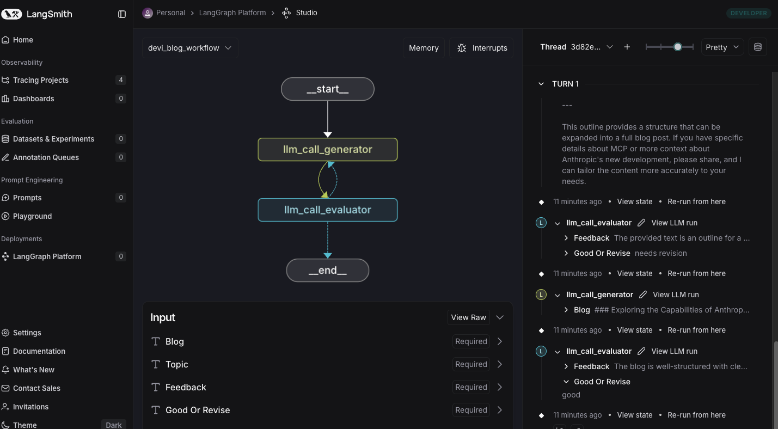Viewport: 778px width, 429px height.
Task: Click the View Raw button
Action: 468,317
